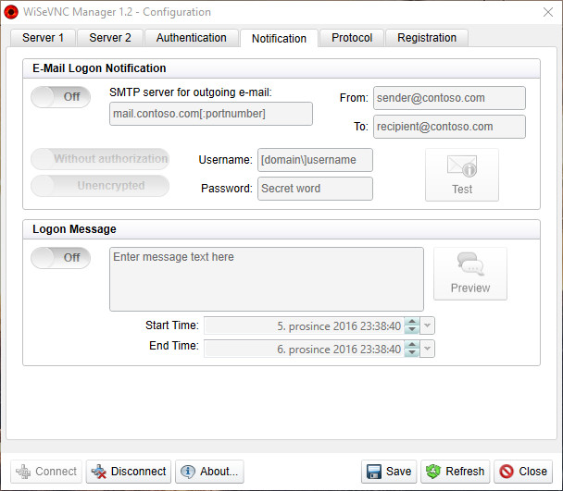This screenshot has height=491, width=563.
Task: Click the 'E-Mail Logon Notification' heading
Action: click(x=99, y=68)
